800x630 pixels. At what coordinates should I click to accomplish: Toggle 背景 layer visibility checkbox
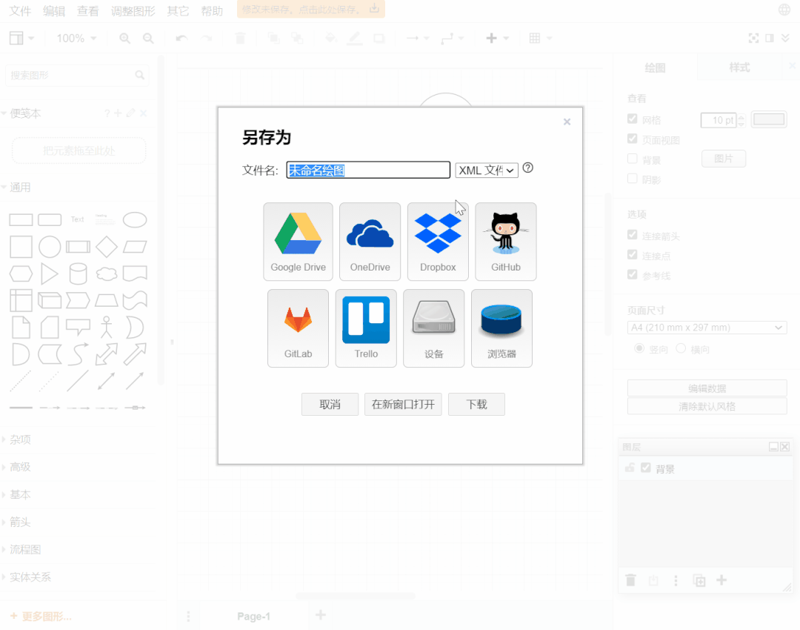646,468
